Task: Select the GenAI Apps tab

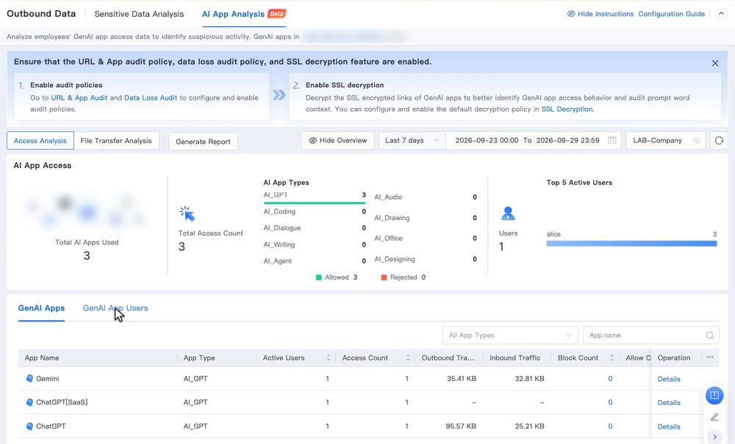Action: pyautogui.click(x=41, y=308)
